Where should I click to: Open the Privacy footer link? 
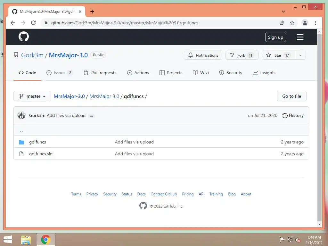pyautogui.click(x=92, y=194)
